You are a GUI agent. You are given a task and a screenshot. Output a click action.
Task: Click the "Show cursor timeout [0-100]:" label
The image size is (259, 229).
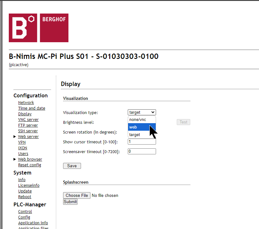pos(90,142)
